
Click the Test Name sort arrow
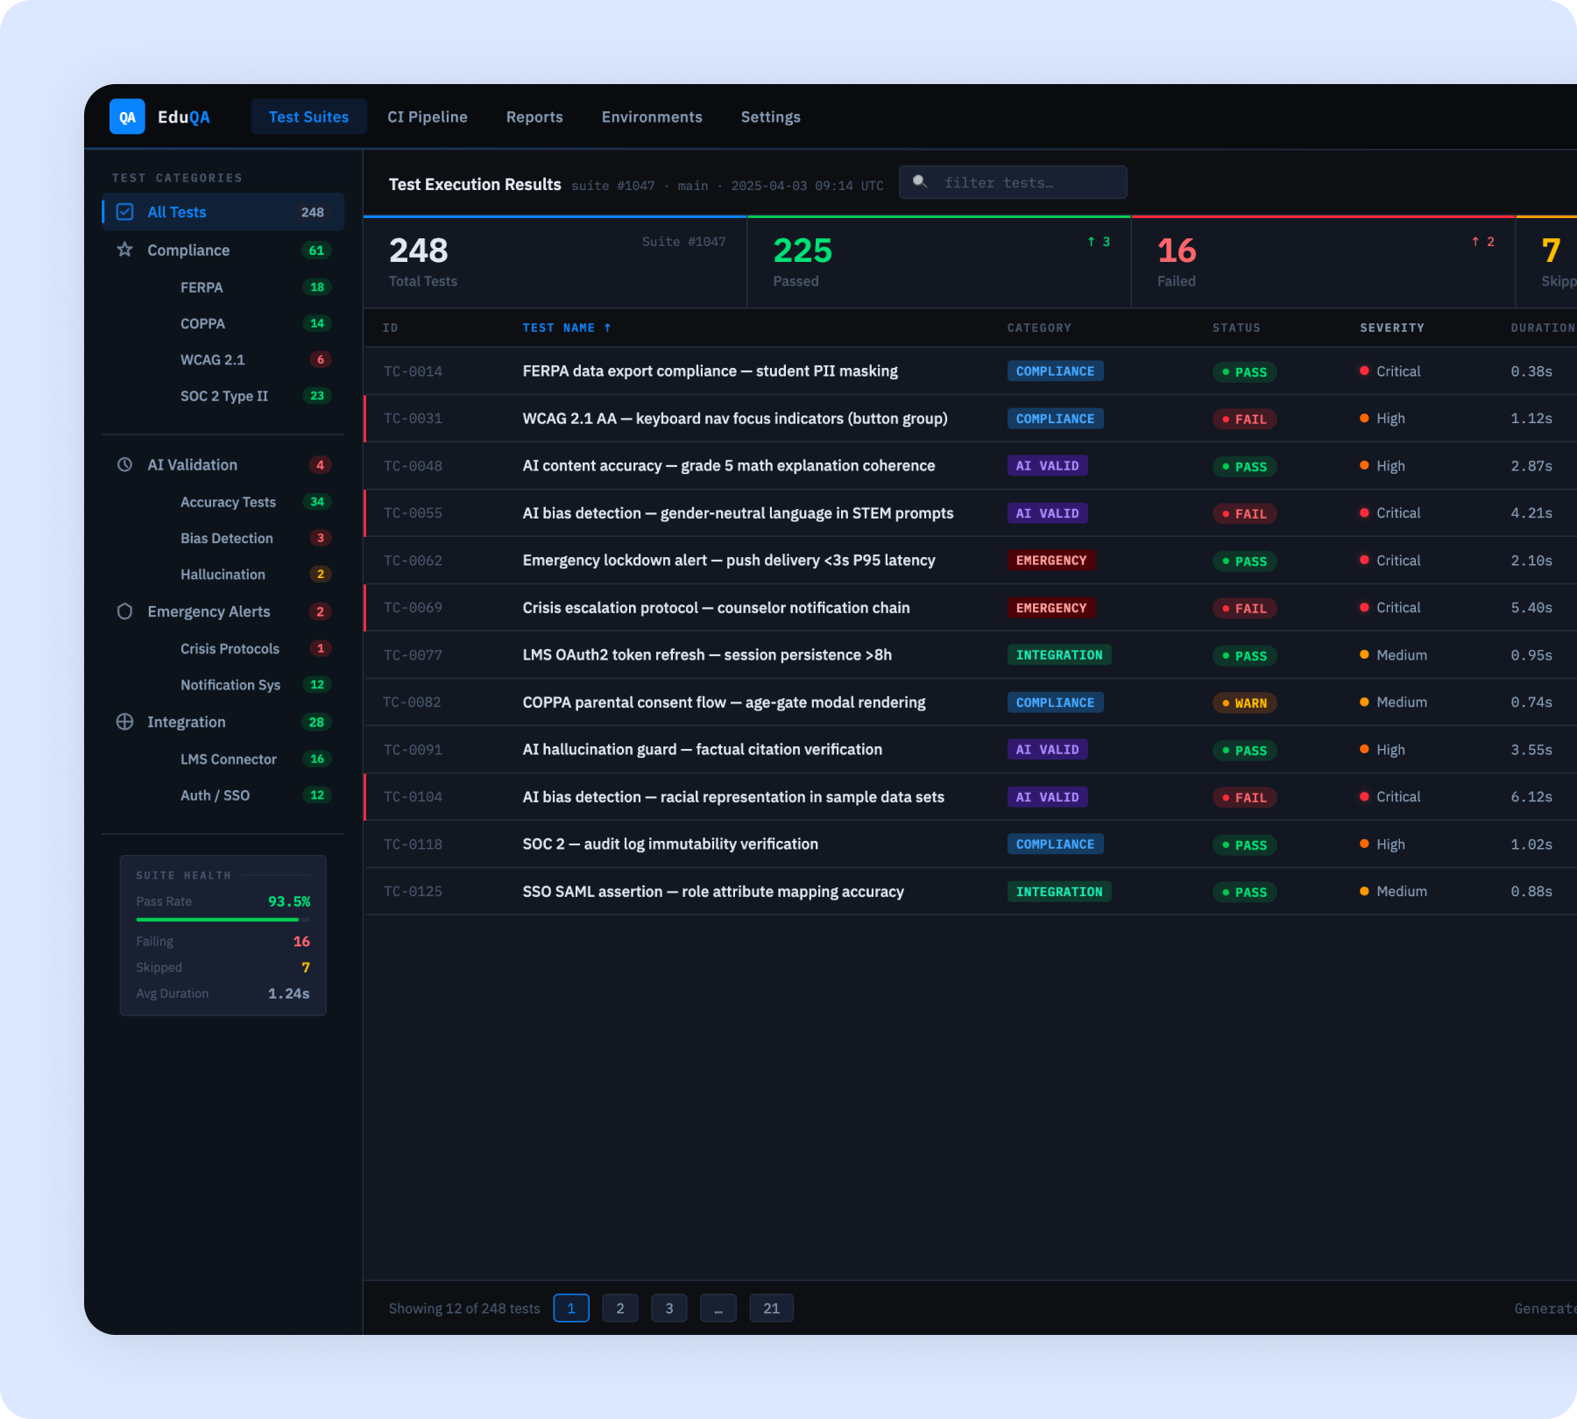click(607, 328)
